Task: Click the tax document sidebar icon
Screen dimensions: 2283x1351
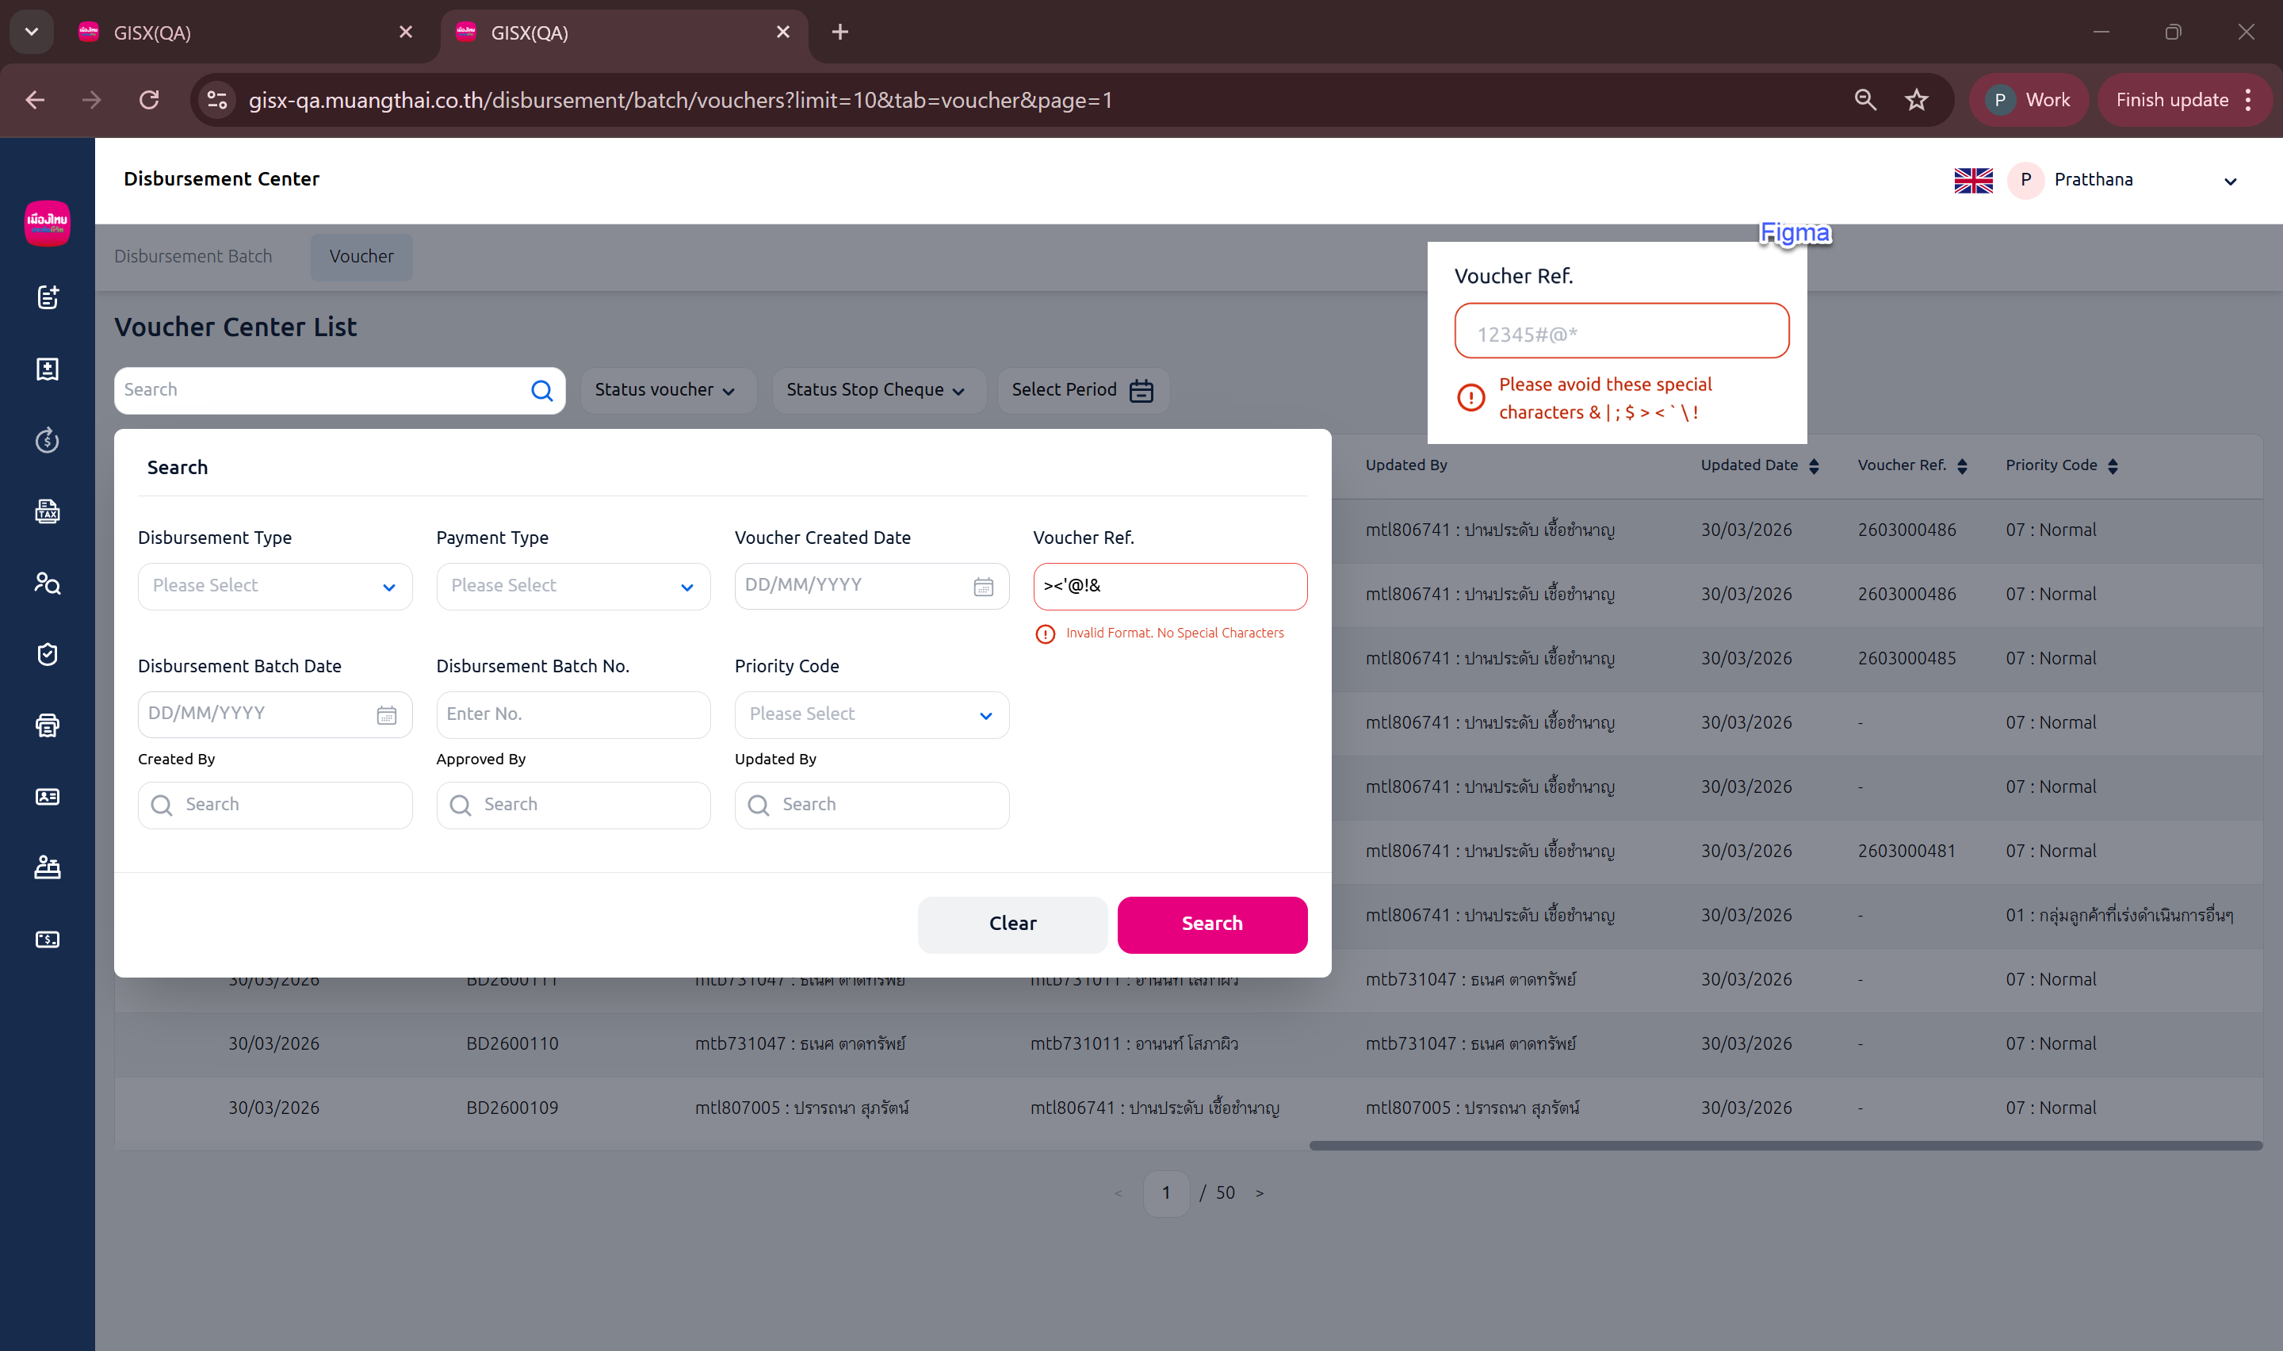Action: (48, 511)
